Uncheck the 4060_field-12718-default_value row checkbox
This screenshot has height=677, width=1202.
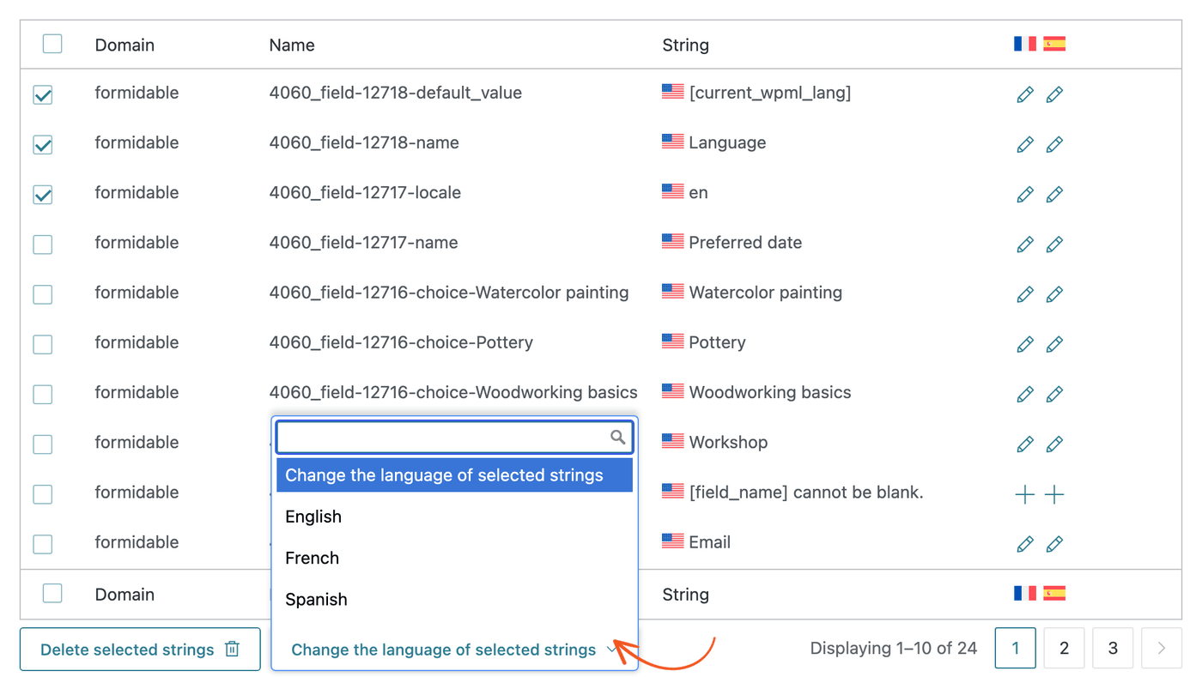tap(42, 94)
